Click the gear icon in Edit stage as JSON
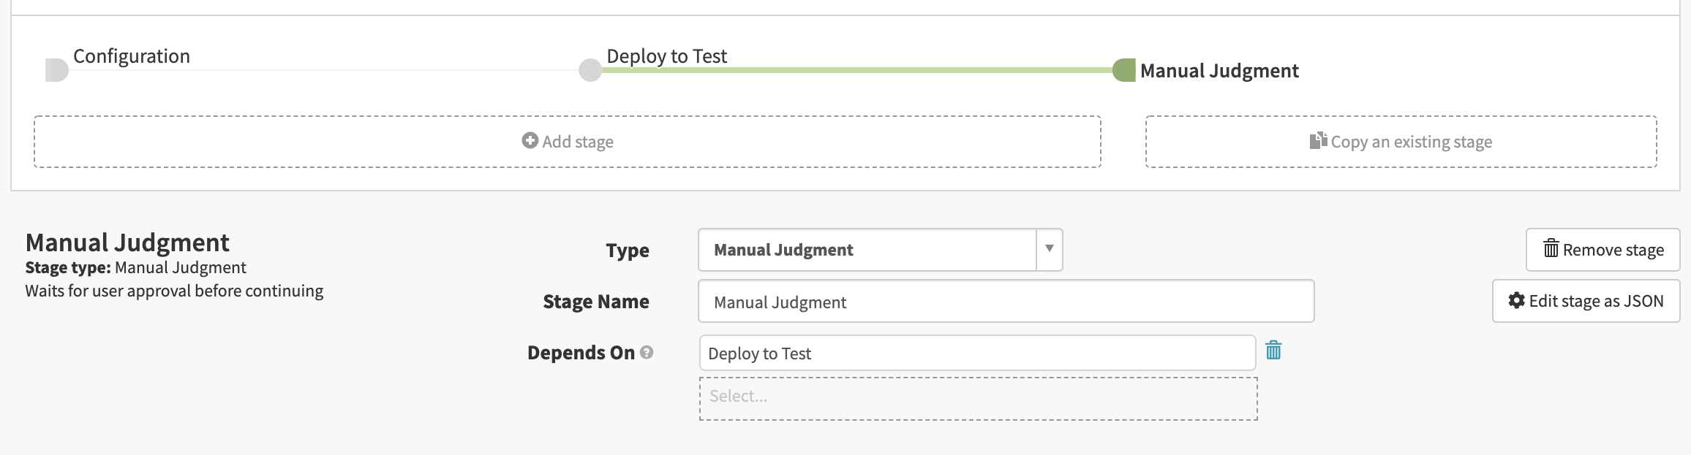Viewport: 1691px width, 455px height. click(1516, 300)
